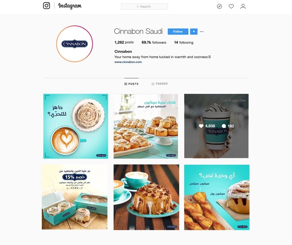Switch to the POSTS tab
Image resolution: width=292 pixels, height=245 pixels.
[131, 84]
